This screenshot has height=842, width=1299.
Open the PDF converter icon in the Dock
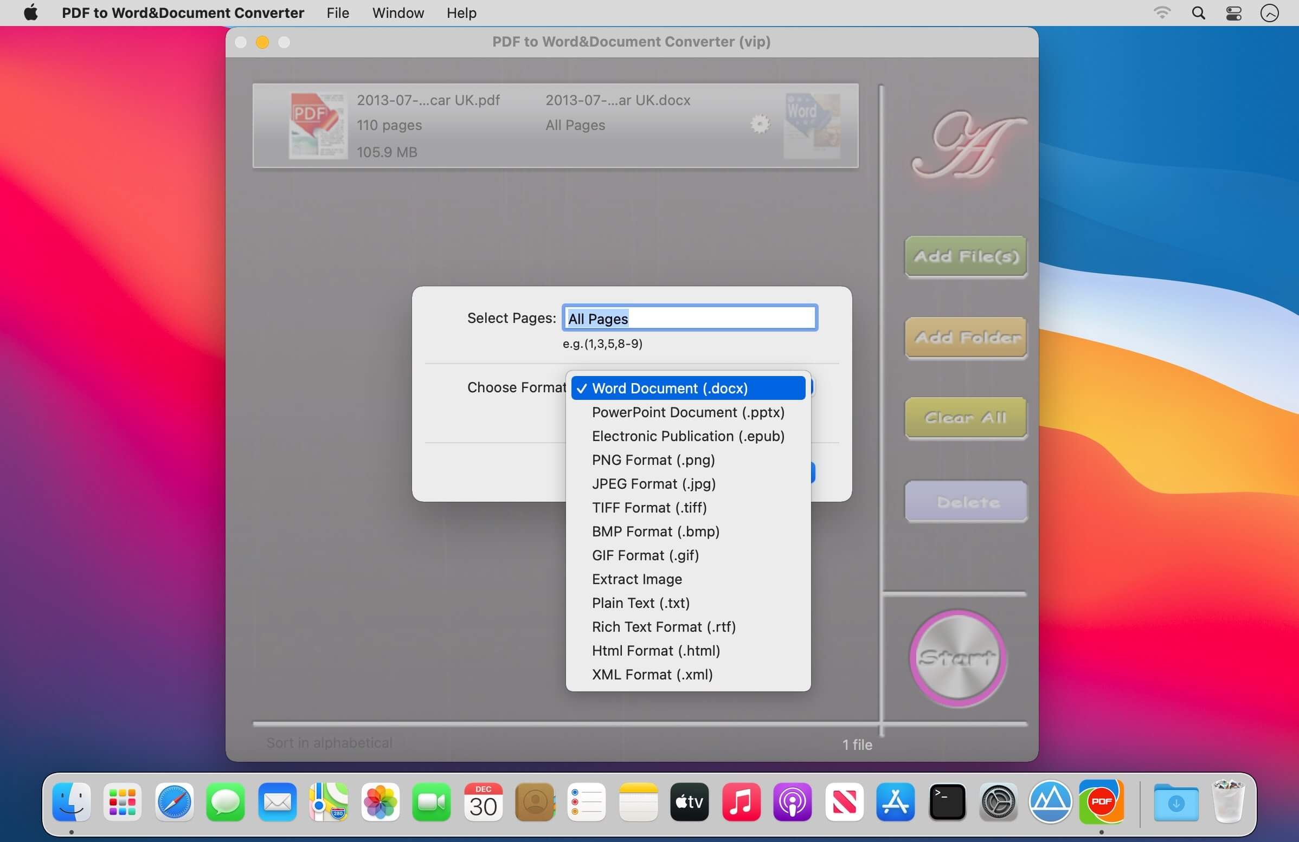1103,802
